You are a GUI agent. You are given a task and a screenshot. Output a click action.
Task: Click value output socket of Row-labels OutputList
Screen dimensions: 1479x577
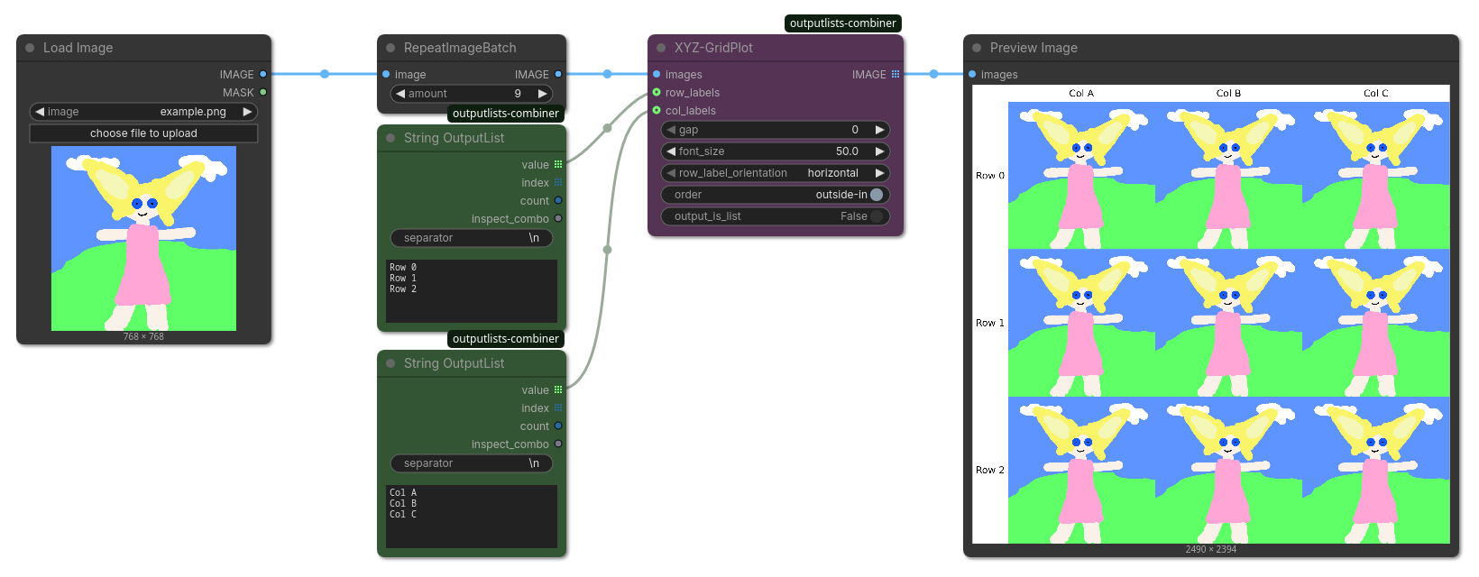(x=558, y=164)
